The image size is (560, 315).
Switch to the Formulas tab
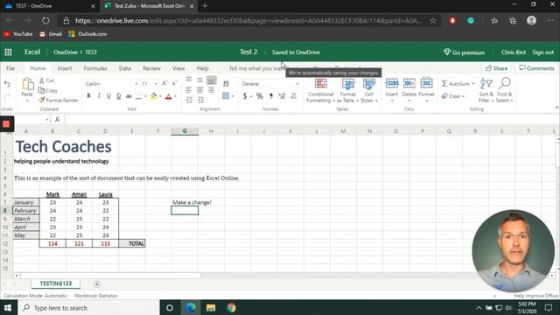(95, 68)
